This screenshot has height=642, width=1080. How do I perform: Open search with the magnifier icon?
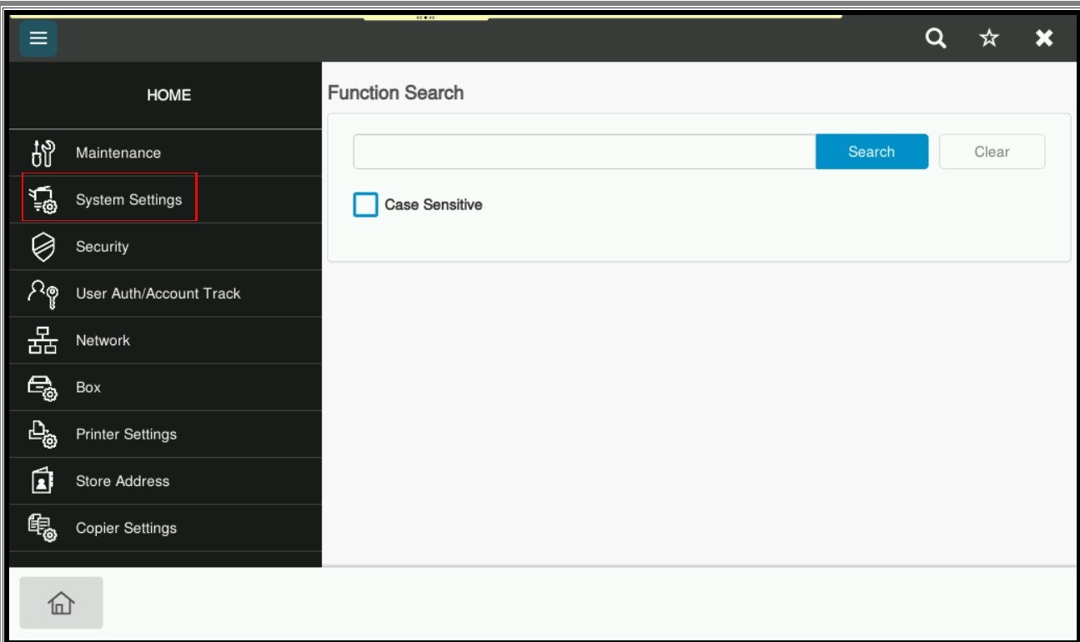click(x=937, y=38)
